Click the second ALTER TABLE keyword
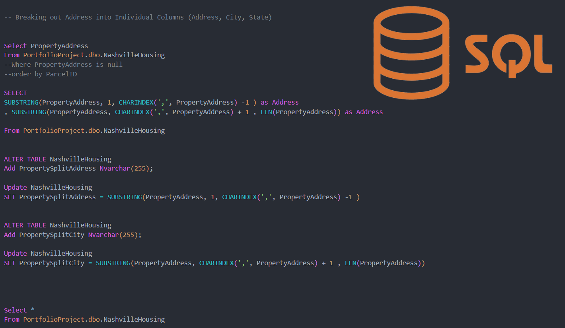The width and height of the screenshot is (565, 328). pyautogui.click(x=25, y=225)
